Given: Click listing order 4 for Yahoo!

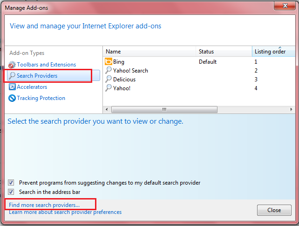Looking at the screenshot, I should coord(256,88).
